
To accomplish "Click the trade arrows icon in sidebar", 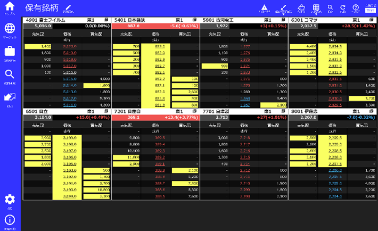I will pos(10,97).
